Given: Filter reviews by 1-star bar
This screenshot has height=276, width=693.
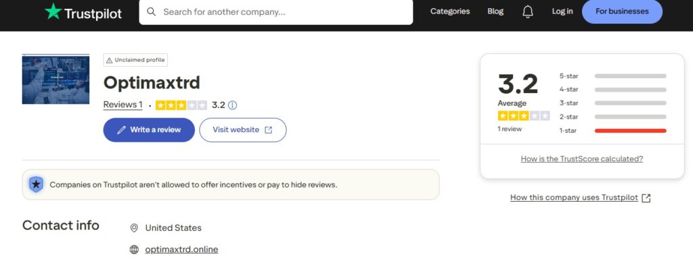Looking at the screenshot, I should 629,130.
